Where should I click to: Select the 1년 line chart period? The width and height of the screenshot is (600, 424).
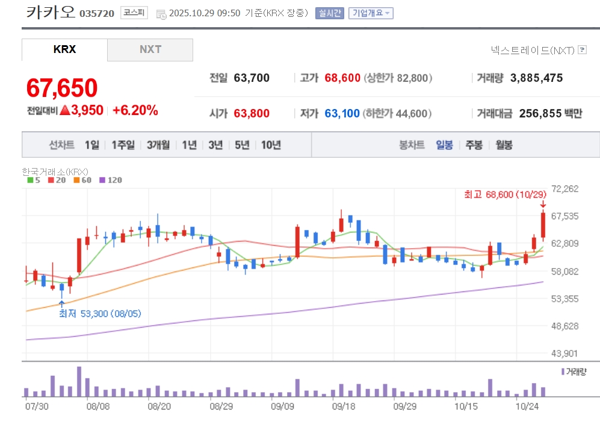point(190,145)
